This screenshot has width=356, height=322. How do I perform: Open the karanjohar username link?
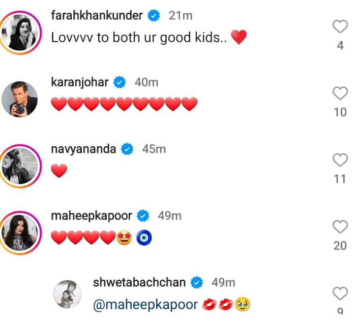[80, 82]
